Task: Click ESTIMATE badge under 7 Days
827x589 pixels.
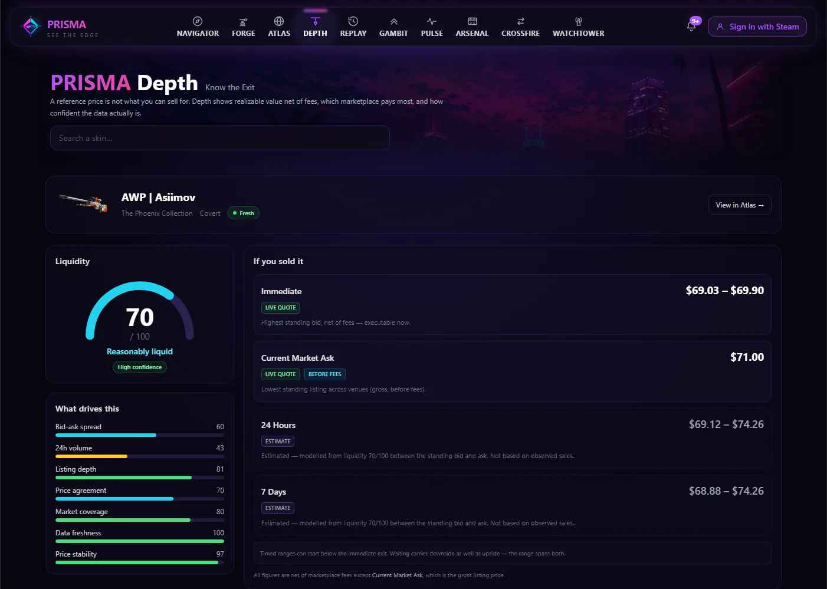Action: point(278,508)
